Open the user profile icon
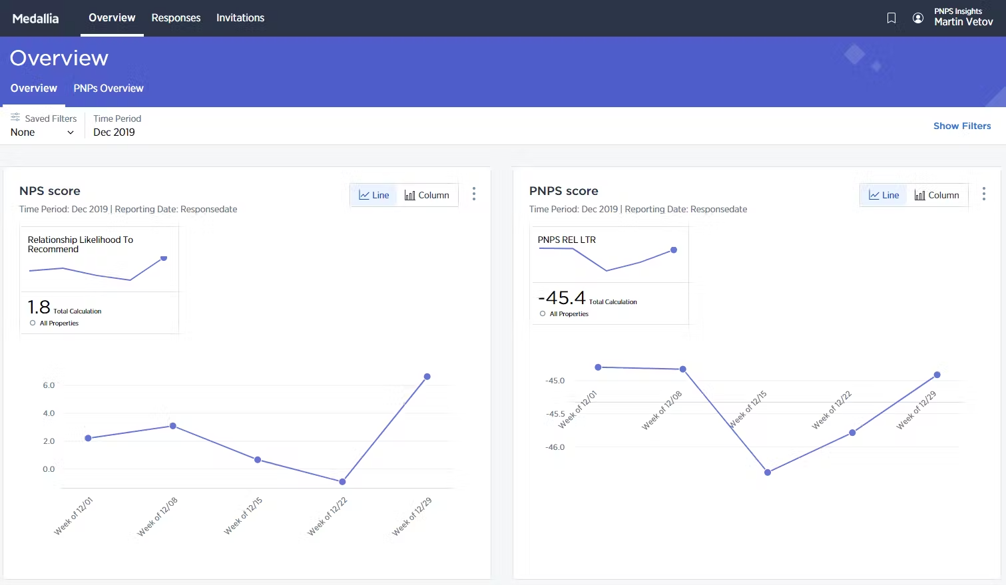 tap(918, 18)
